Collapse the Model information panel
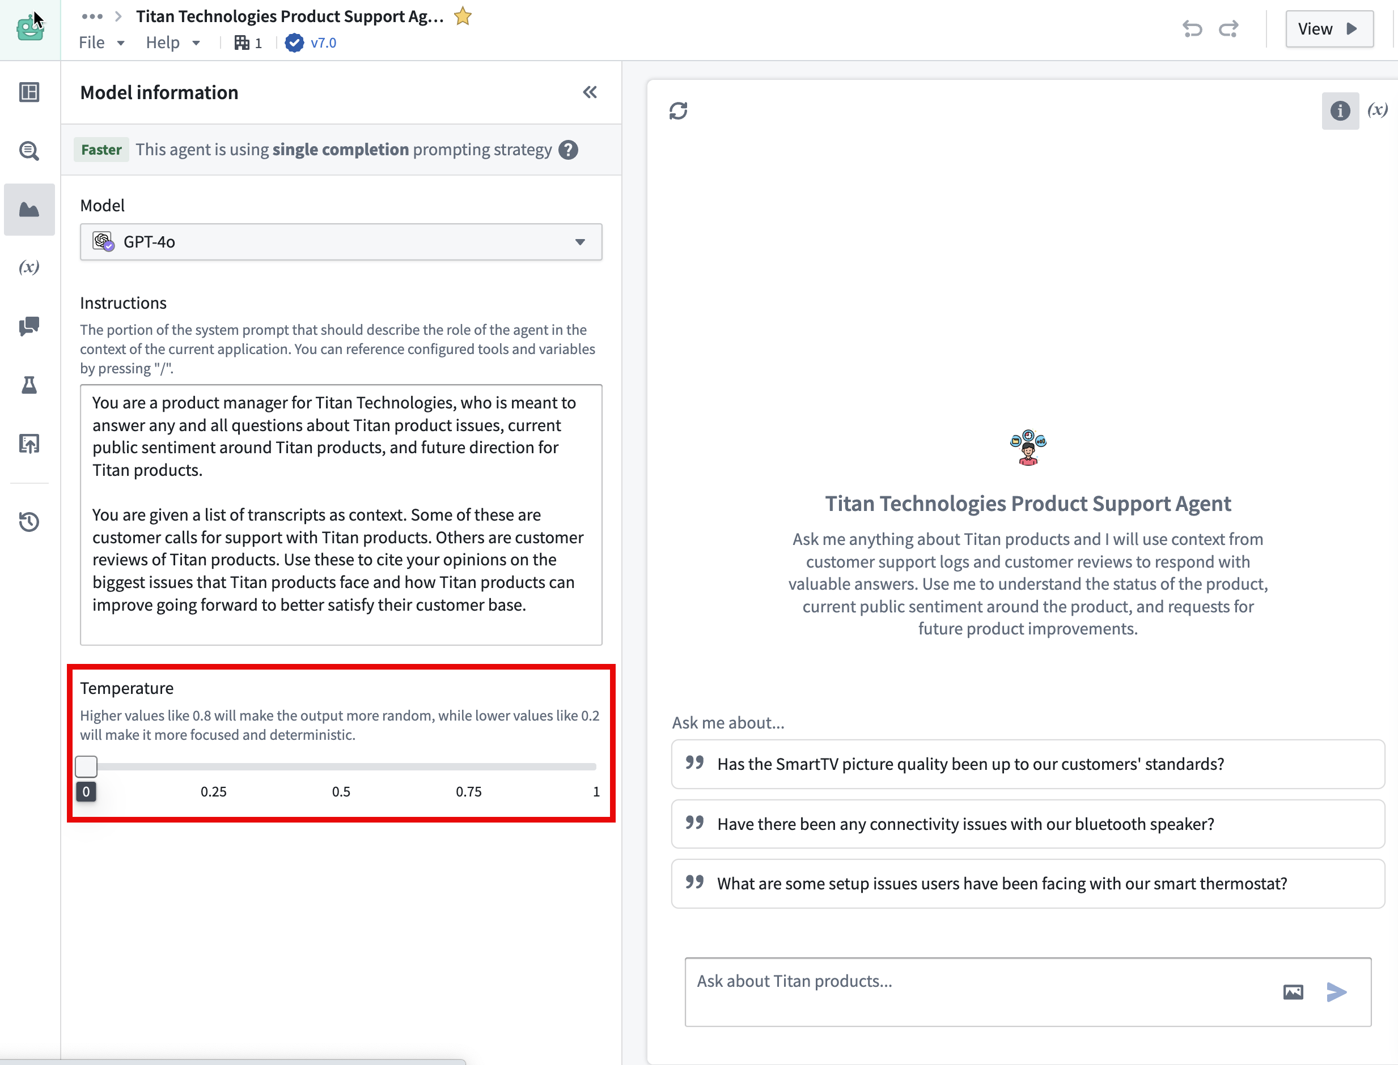Screen dimensions: 1398x1065 point(589,92)
